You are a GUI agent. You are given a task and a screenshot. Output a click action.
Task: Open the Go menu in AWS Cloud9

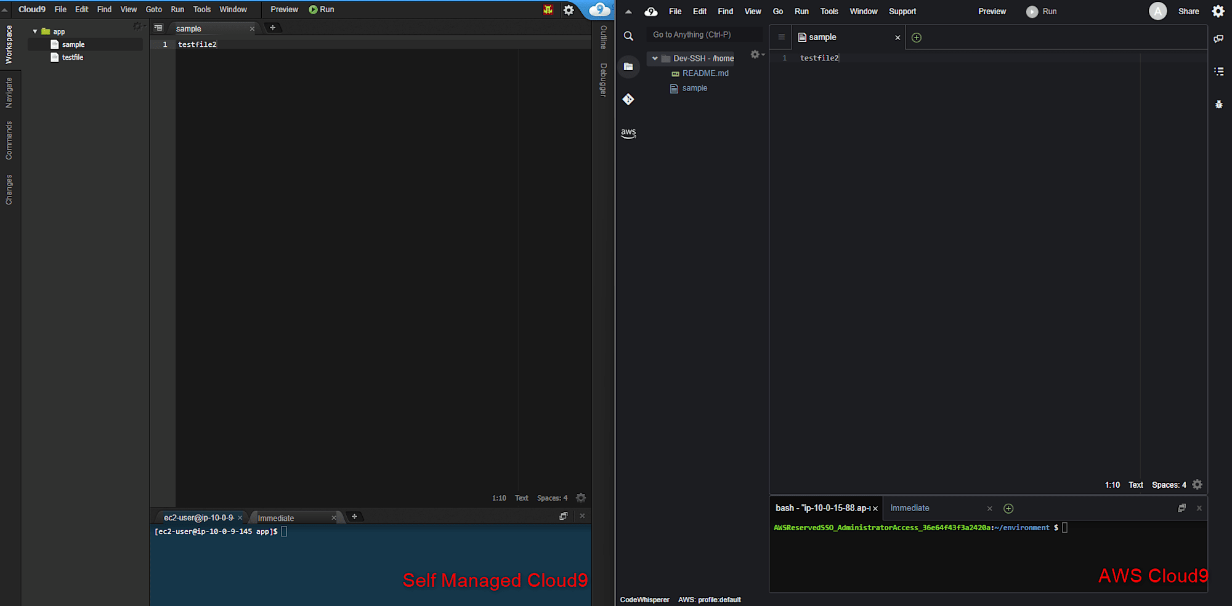[x=778, y=12]
